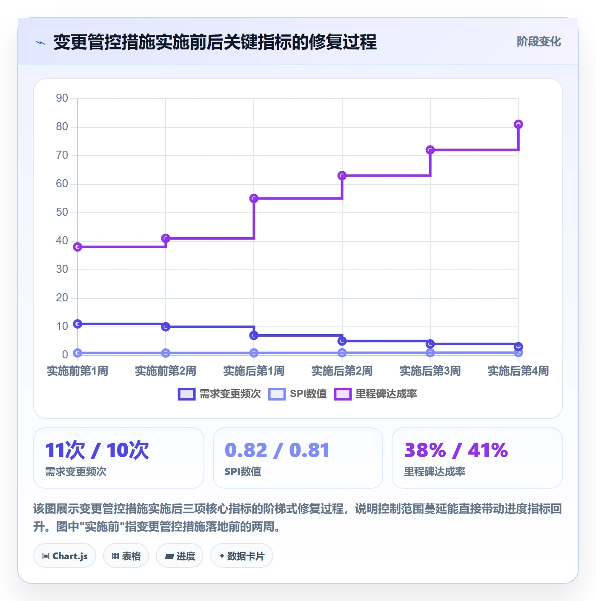
Task: Toggle the 里程碑达成率 legend swatch
Action: pos(343,394)
